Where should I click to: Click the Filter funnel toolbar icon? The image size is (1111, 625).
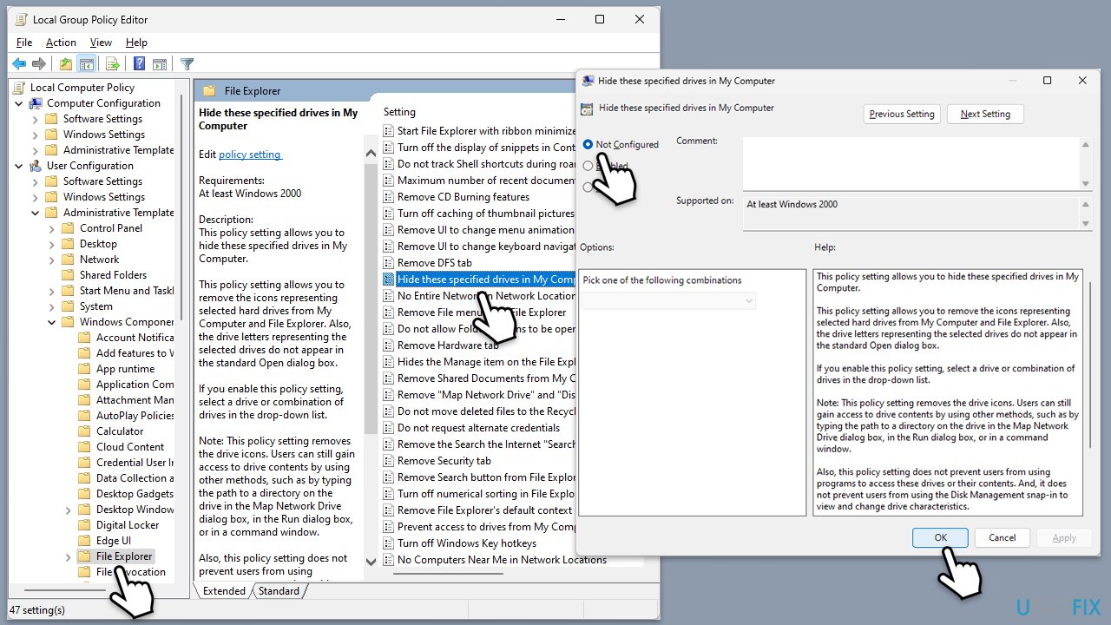(x=187, y=63)
